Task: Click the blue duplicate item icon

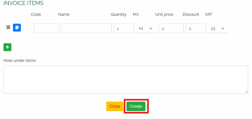Action: point(17,27)
